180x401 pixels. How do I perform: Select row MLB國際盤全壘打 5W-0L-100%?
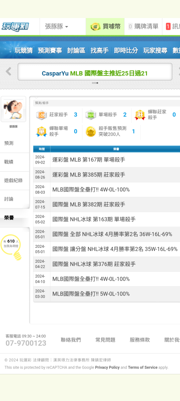tap(106, 294)
